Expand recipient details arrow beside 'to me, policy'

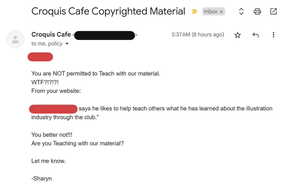67,44
